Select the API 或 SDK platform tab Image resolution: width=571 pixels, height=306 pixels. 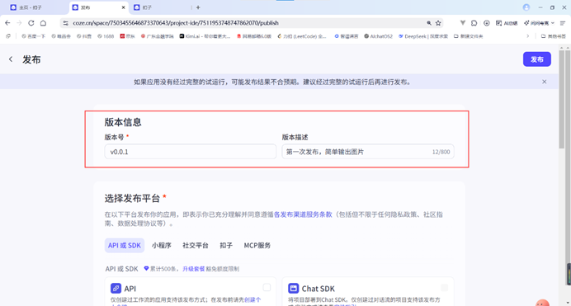124,245
